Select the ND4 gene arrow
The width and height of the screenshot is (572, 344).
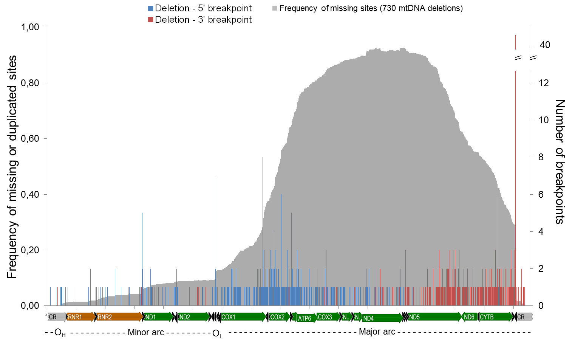point(381,318)
